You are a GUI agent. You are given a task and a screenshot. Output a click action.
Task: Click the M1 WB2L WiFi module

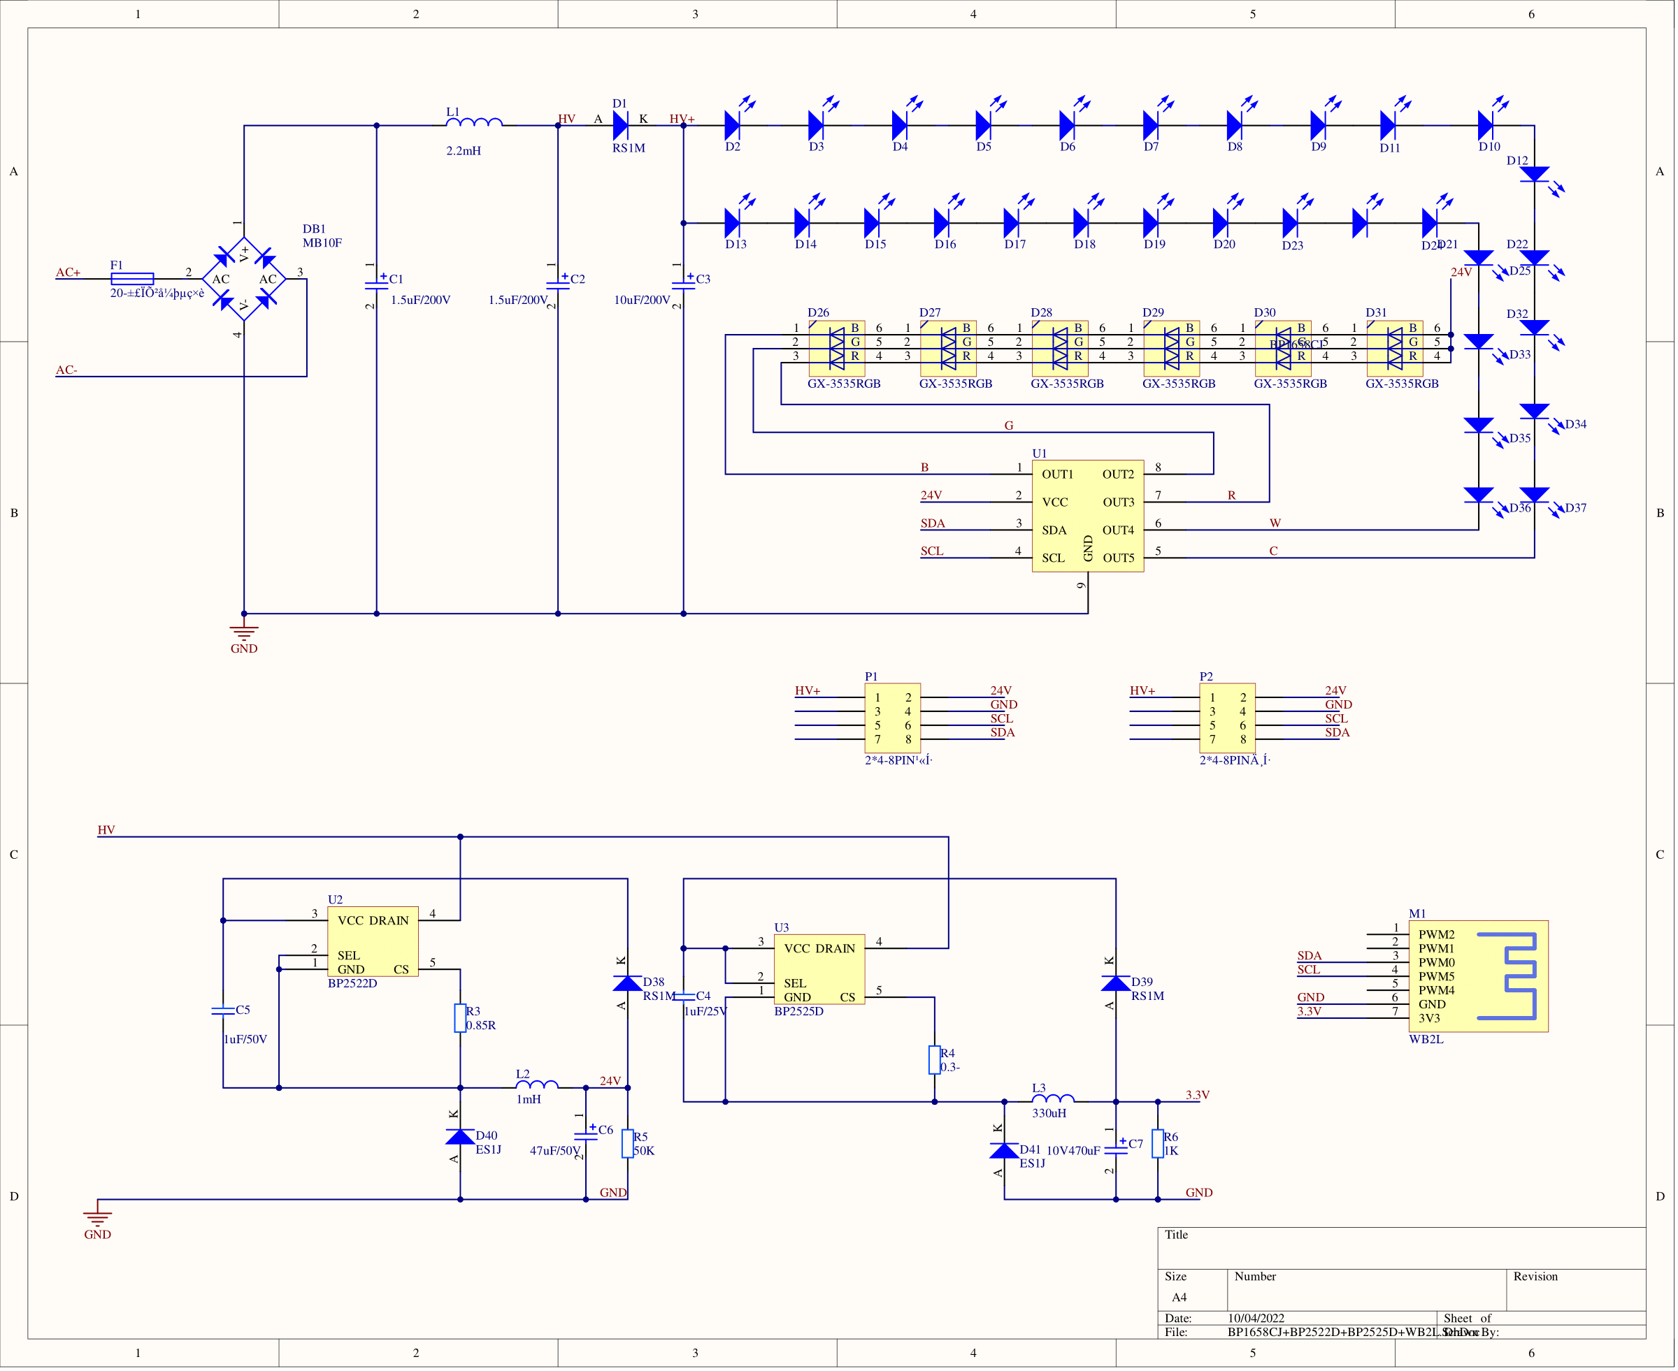click(x=1478, y=976)
